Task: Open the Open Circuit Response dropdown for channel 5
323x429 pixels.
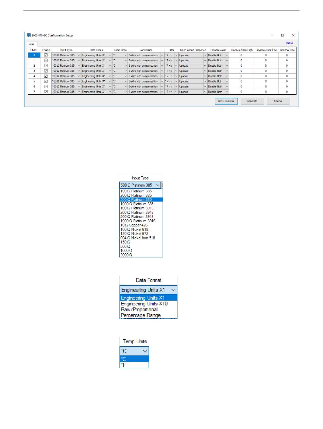Action: point(205,81)
